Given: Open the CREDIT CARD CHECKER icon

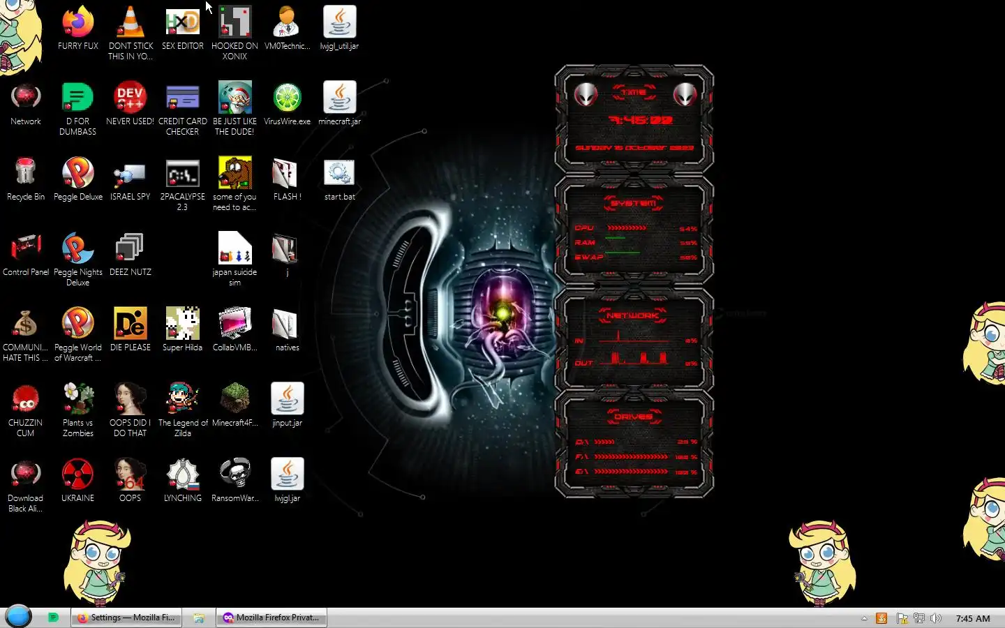Looking at the screenshot, I should pos(182,98).
